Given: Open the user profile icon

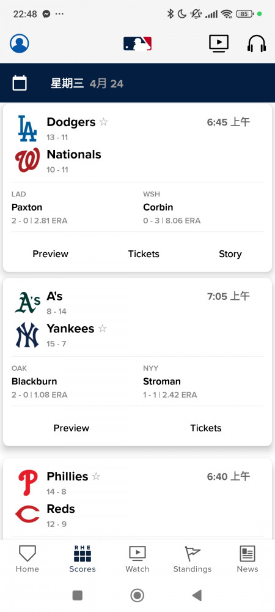Looking at the screenshot, I should [x=20, y=43].
